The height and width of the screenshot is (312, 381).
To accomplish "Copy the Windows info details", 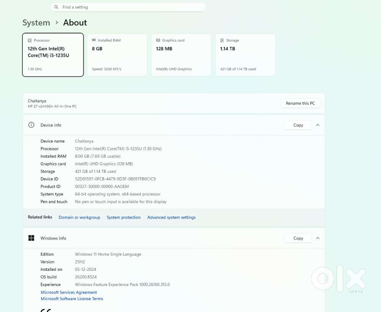I will pyautogui.click(x=298, y=238).
